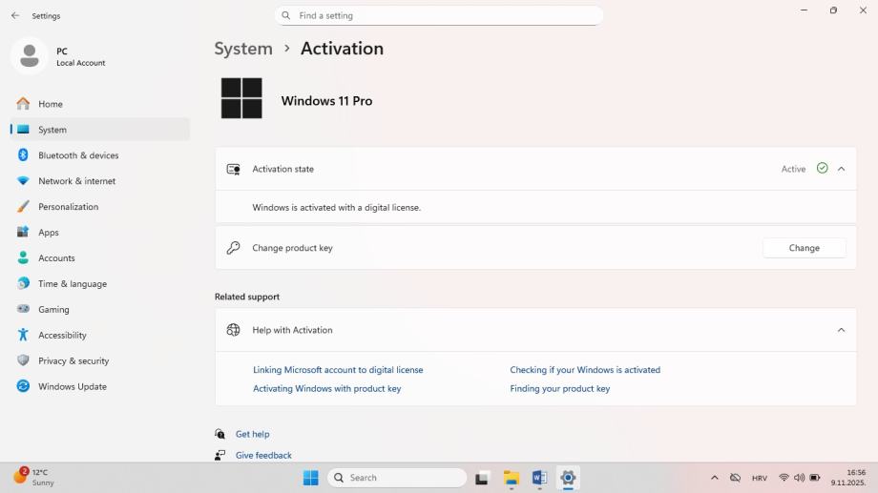Click the Windows Update sync icon

23,386
